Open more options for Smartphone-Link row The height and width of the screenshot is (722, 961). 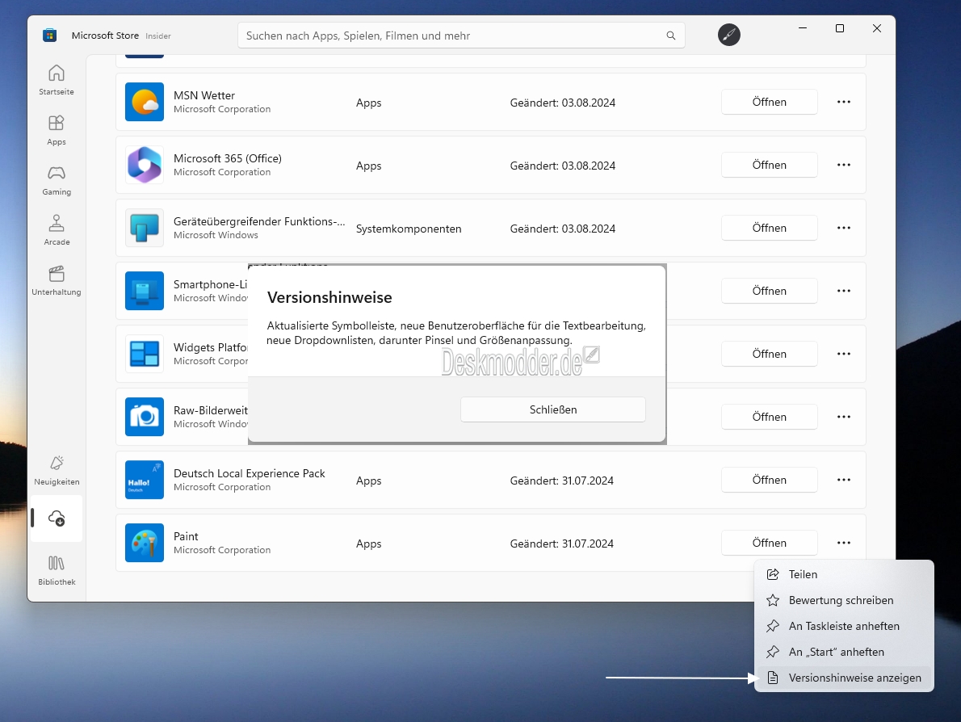(844, 291)
